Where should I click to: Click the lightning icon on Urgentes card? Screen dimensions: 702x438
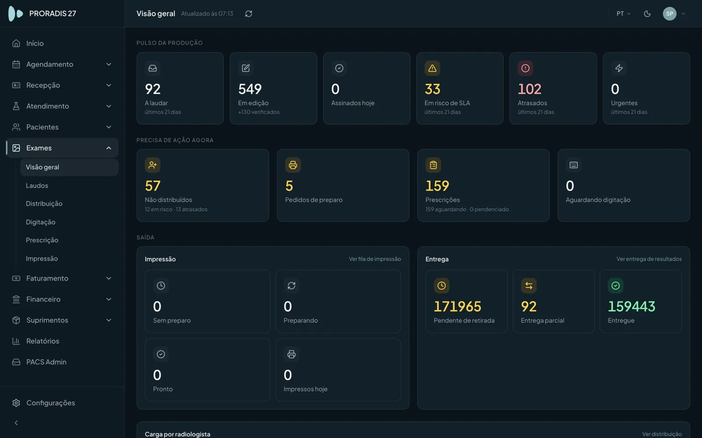point(619,68)
